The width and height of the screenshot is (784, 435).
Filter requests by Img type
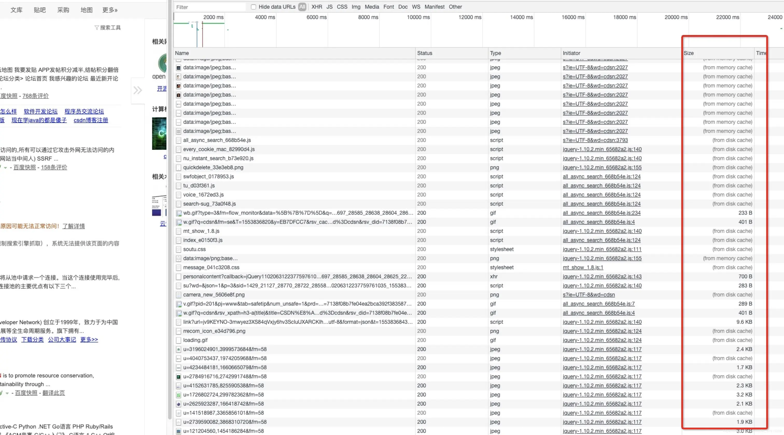click(x=356, y=7)
